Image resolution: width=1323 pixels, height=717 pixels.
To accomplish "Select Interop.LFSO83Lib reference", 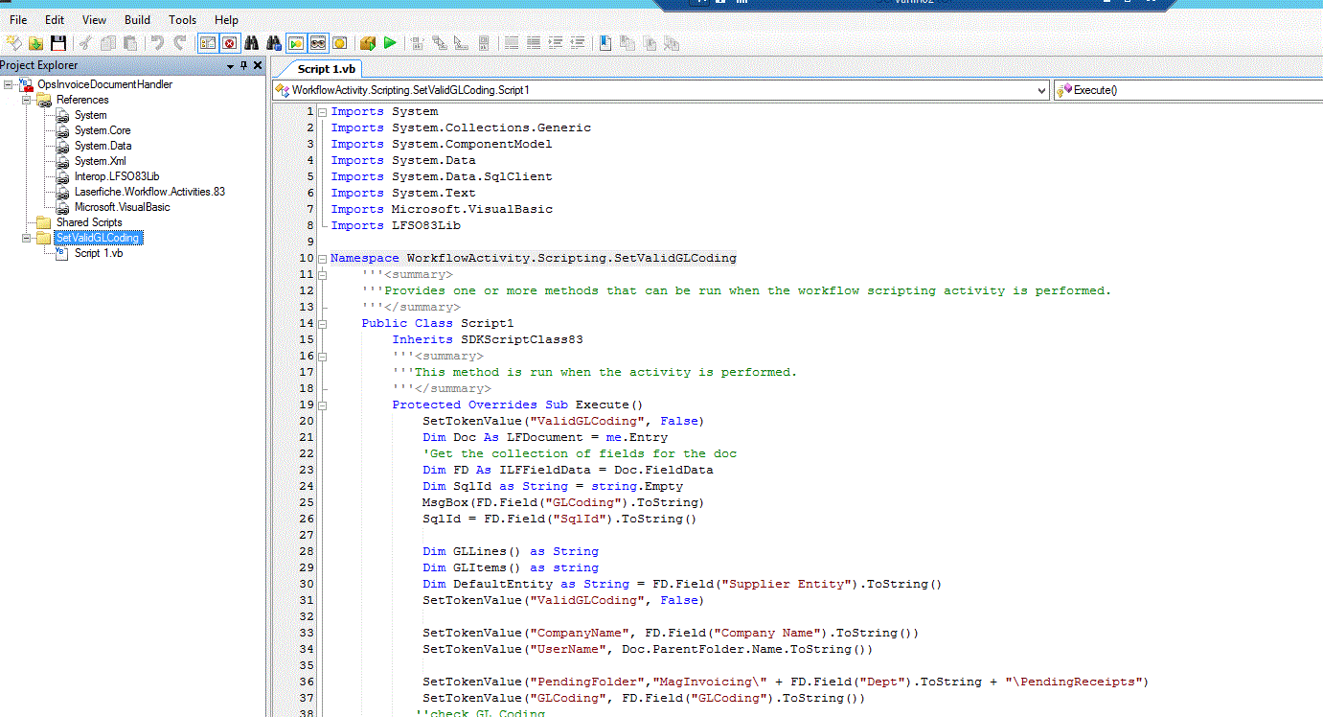I will (x=117, y=176).
